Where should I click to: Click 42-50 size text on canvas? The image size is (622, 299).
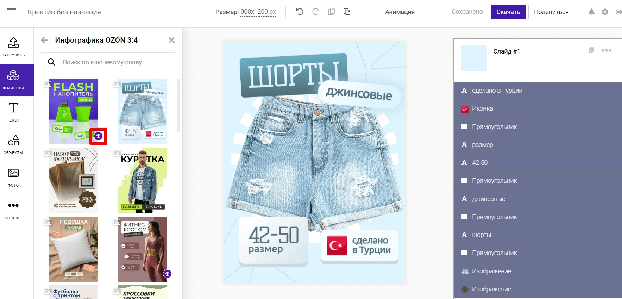click(x=274, y=235)
